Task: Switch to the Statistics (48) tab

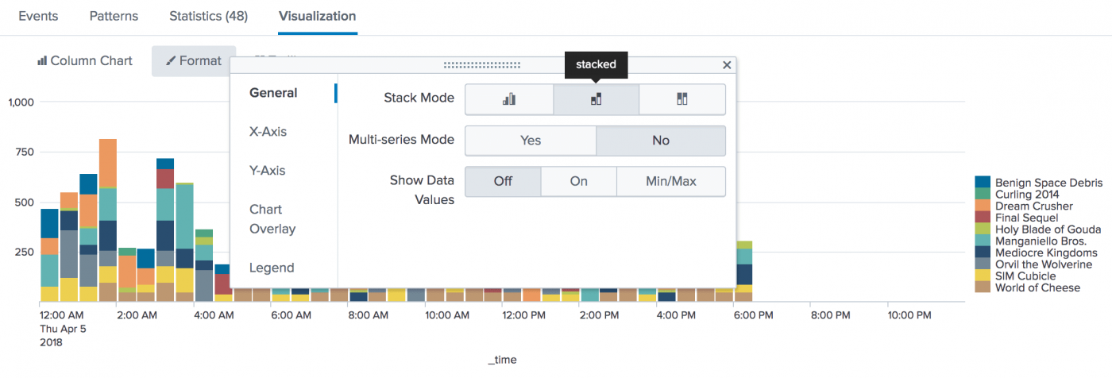Action: [208, 16]
